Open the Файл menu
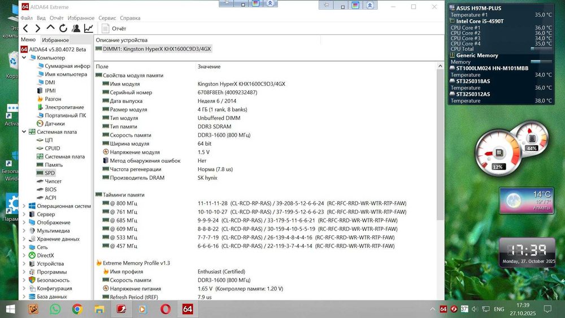The image size is (565, 318). pyautogui.click(x=27, y=18)
